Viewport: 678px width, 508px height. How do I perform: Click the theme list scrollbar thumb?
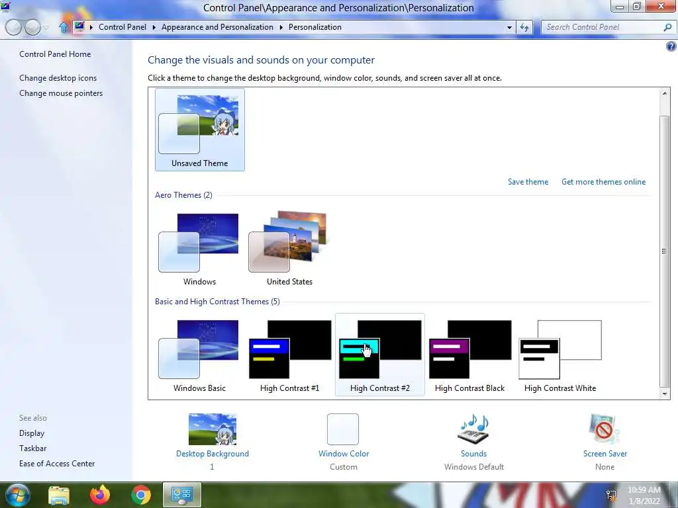665,251
